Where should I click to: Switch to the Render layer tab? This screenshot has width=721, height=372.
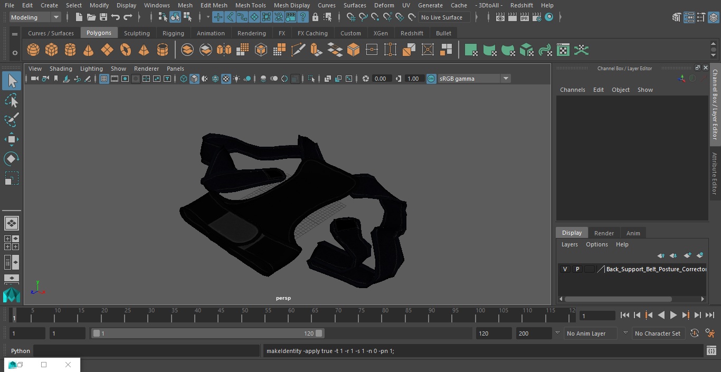604,233
